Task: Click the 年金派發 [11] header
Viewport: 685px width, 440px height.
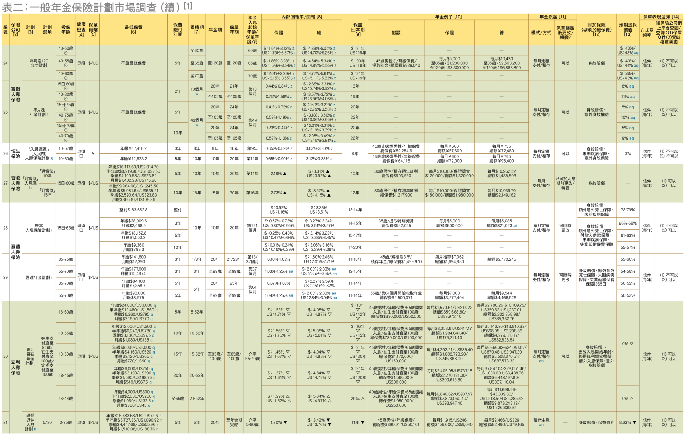Action: [x=552, y=17]
